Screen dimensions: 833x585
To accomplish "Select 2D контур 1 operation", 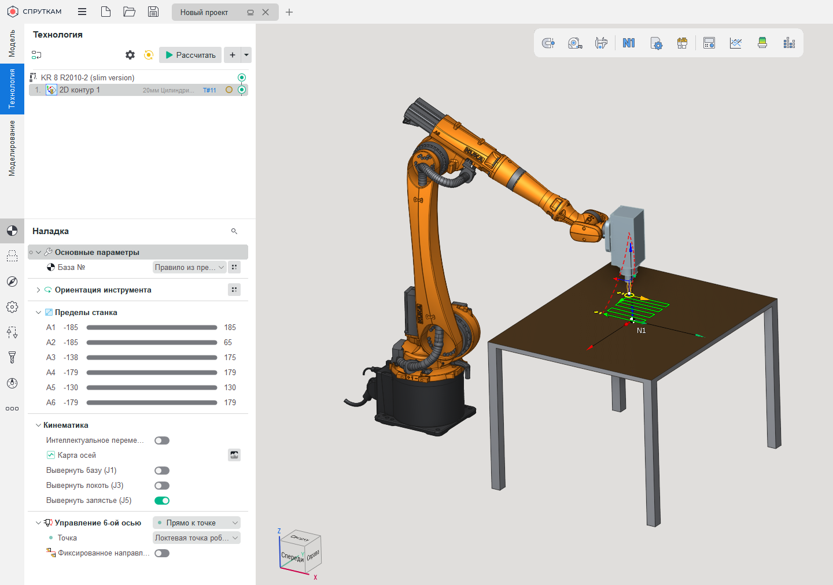I will point(138,90).
